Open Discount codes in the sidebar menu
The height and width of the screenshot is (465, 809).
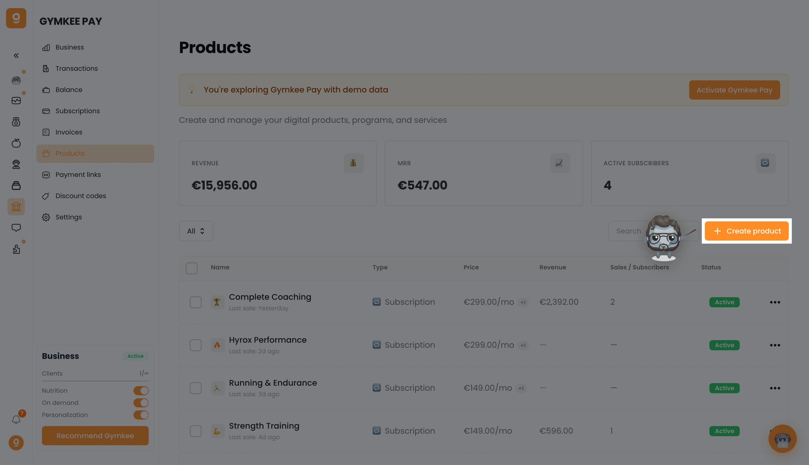95,196
